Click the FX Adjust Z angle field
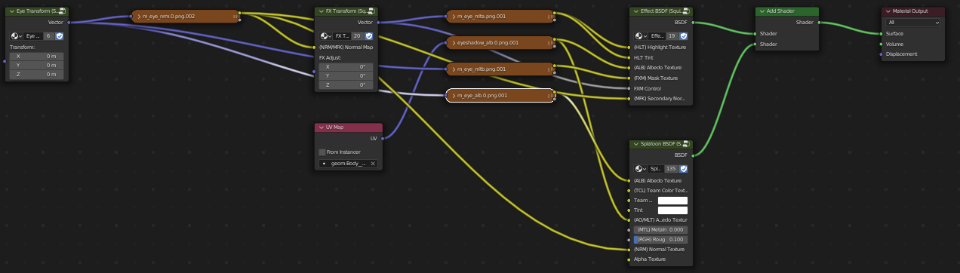The image size is (960, 273). (346, 84)
